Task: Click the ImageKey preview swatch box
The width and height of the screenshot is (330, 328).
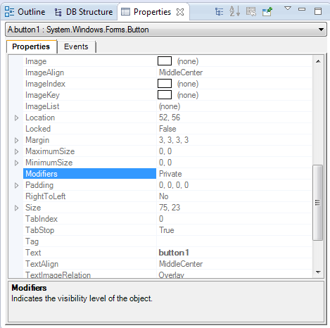Action: point(165,95)
